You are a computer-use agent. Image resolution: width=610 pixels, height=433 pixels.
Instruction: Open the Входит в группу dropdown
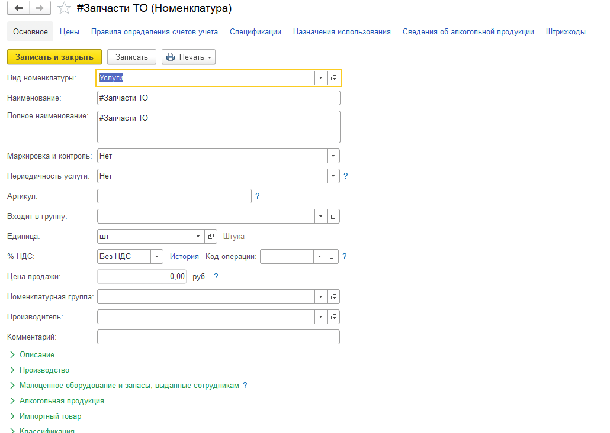click(320, 216)
